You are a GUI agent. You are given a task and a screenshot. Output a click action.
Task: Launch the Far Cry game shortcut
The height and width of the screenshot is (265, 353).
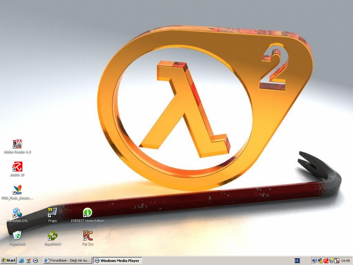pos(88,238)
